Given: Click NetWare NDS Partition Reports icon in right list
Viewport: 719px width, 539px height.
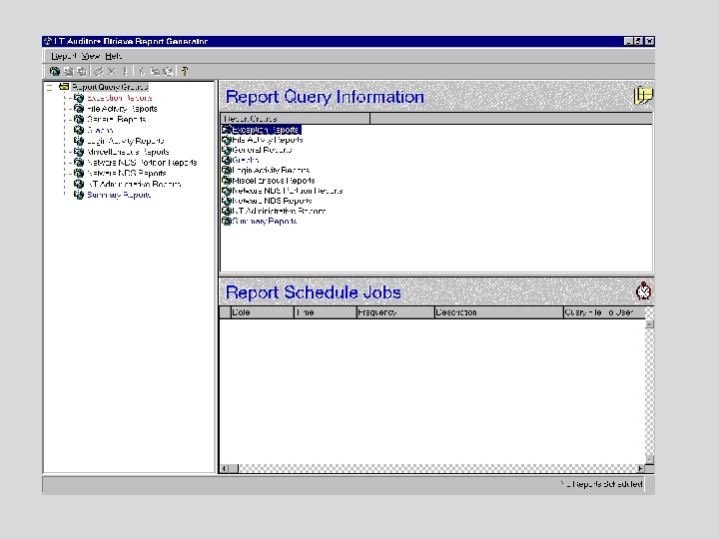Looking at the screenshot, I should click(227, 191).
